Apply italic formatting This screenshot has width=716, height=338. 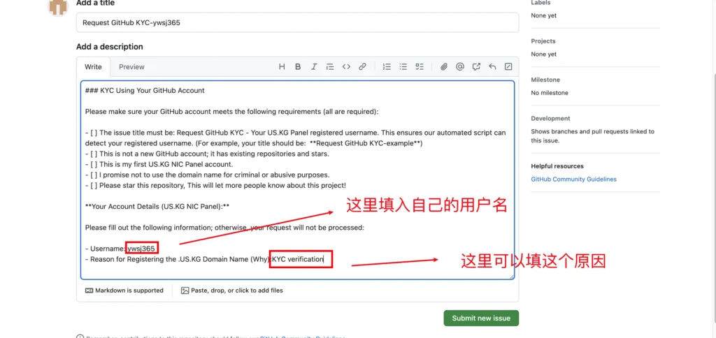coord(314,67)
